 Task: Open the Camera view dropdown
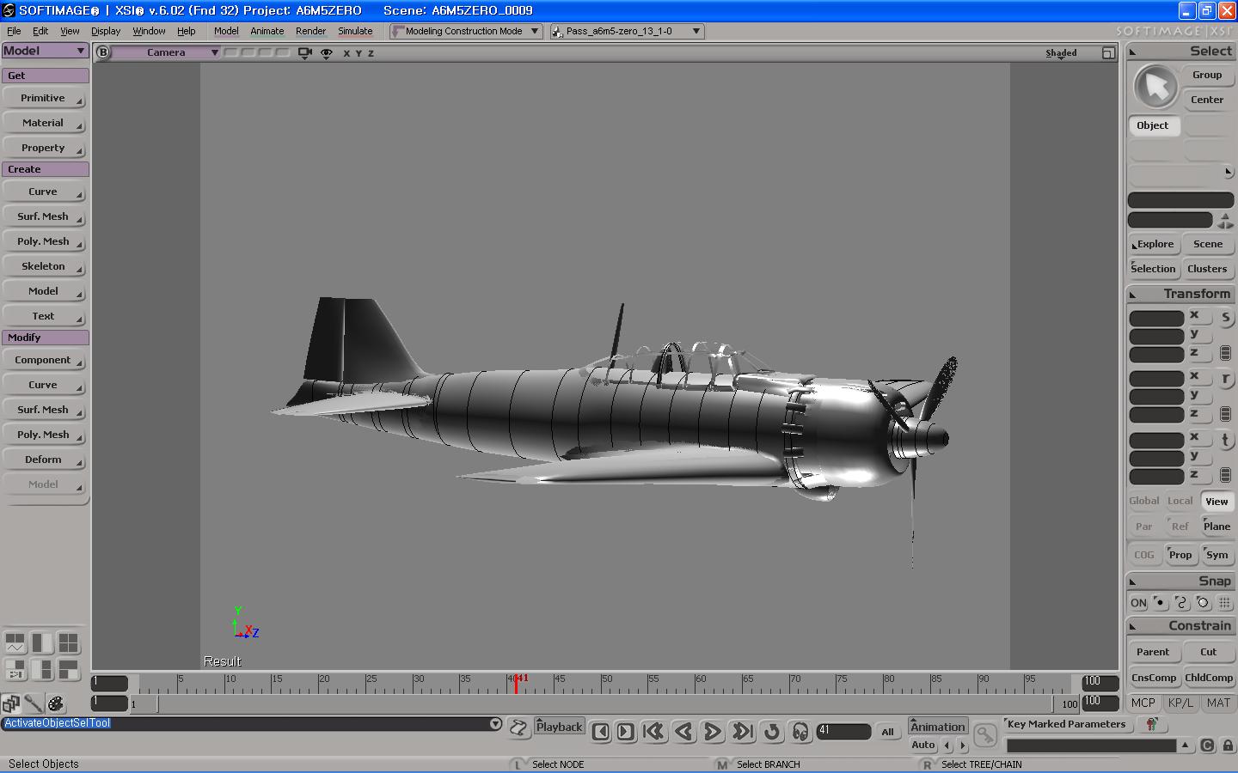(166, 52)
